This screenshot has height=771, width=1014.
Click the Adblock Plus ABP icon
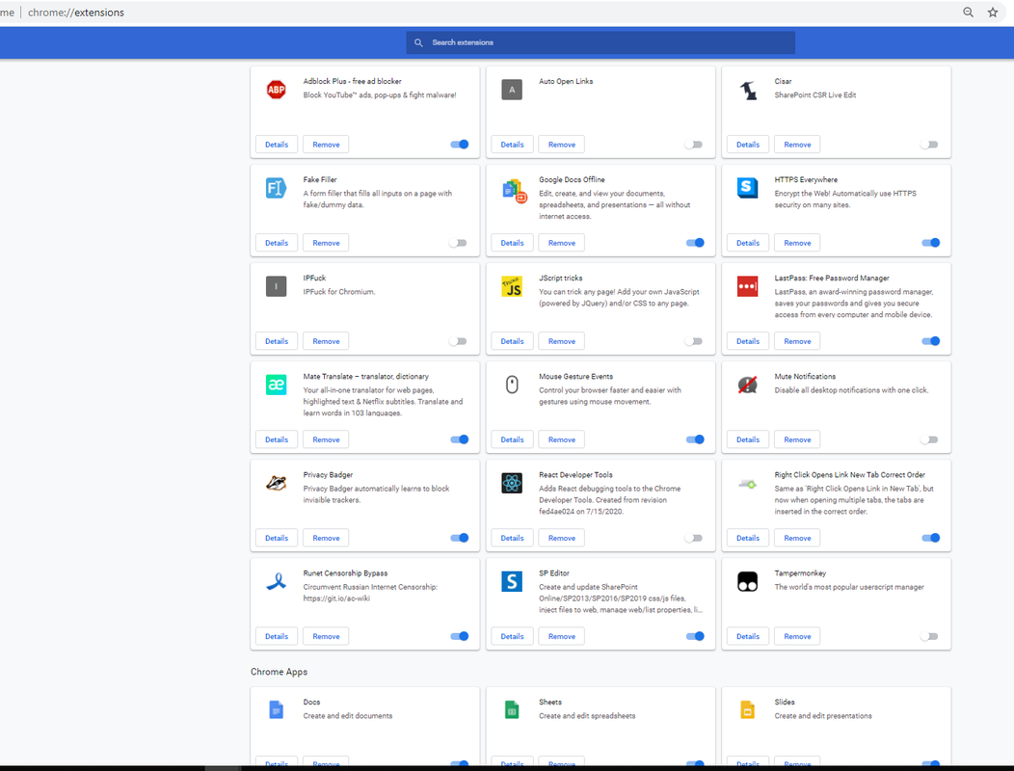pos(276,90)
